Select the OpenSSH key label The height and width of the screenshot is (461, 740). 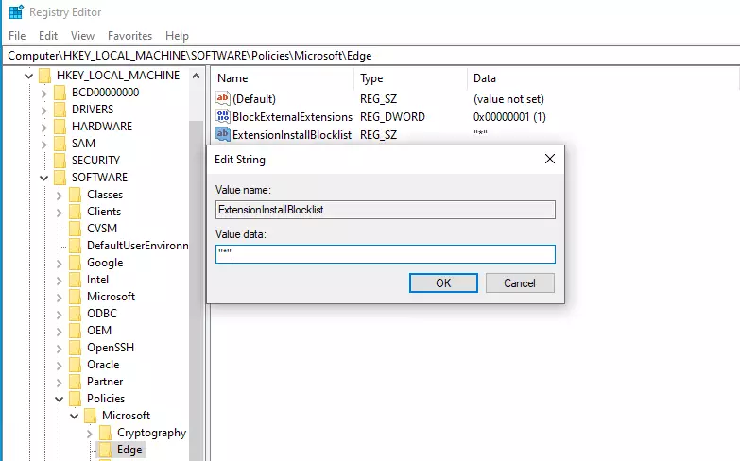111,348
